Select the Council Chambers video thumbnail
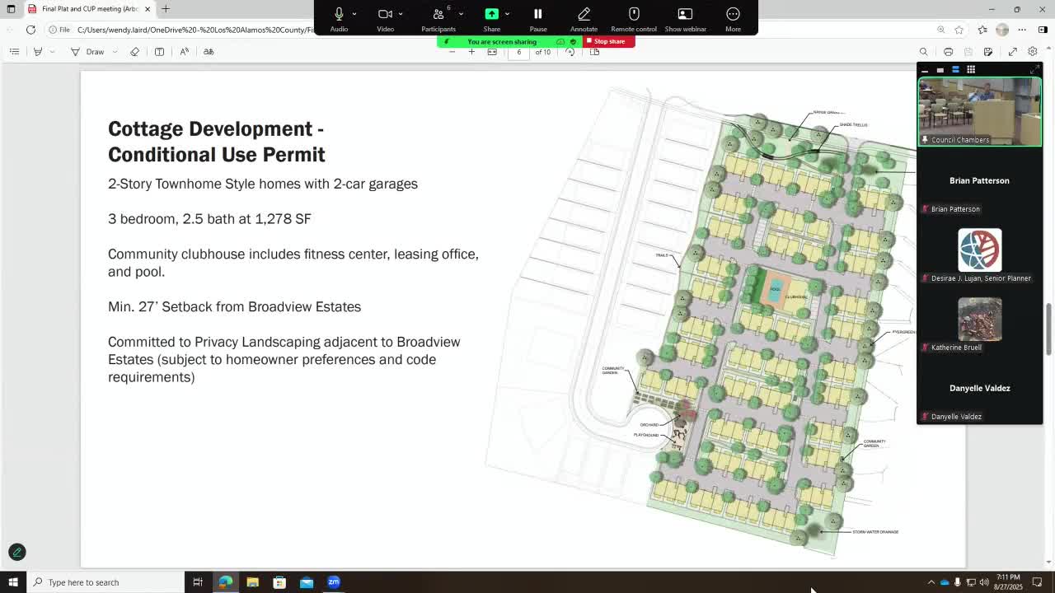Image resolution: width=1055 pixels, height=593 pixels. pyautogui.click(x=980, y=111)
